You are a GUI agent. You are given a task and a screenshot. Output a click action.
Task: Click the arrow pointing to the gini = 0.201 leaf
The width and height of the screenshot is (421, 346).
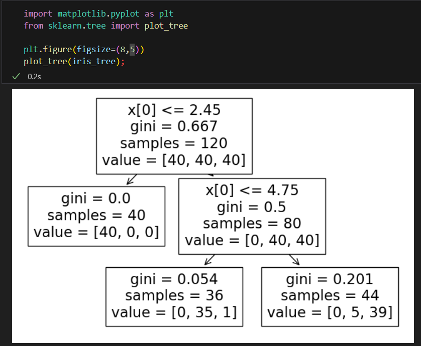(x=294, y=259)
